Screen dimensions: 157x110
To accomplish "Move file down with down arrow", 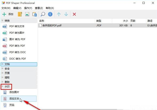I will pyautogui.click(x=66, y=14).
